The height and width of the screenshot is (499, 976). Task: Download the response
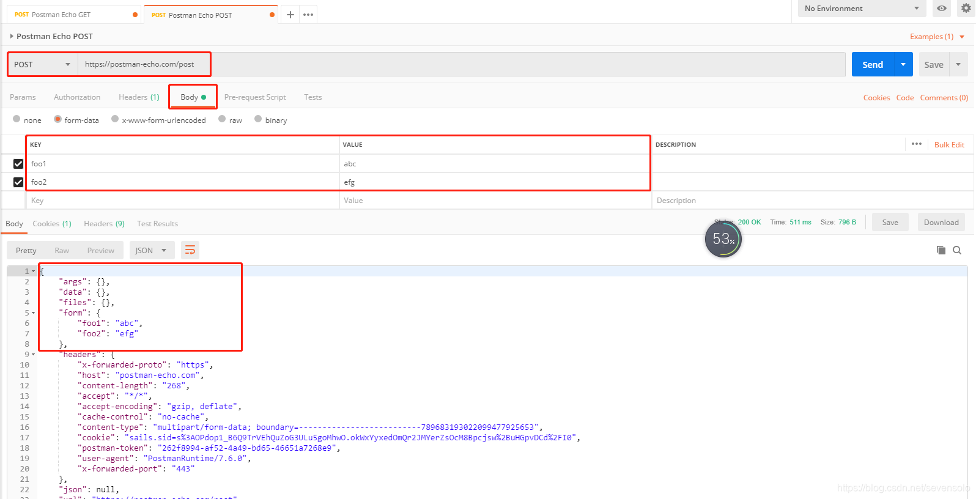coord(941,223)
